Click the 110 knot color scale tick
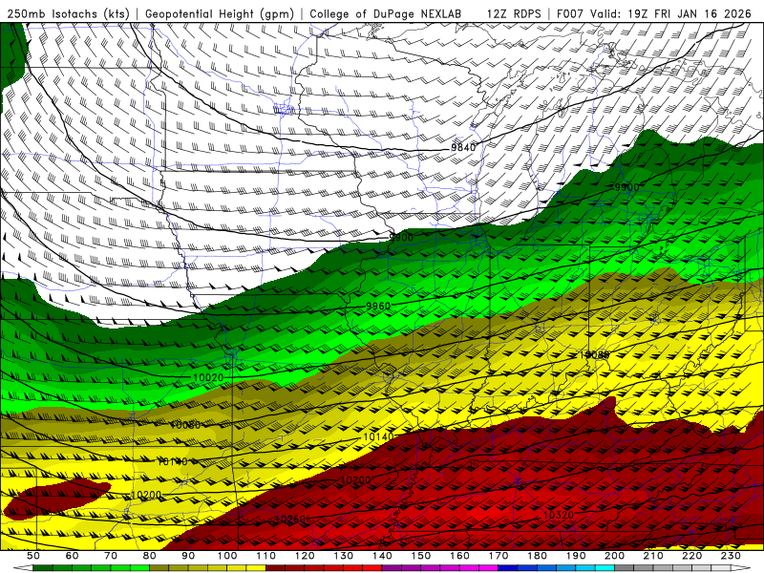The image size is (764, 573). click(x=266, y=556)
